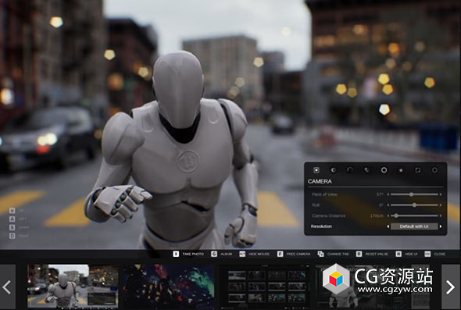Click the Hide UI label
461x310 pixels.
(x=411, y=254)
